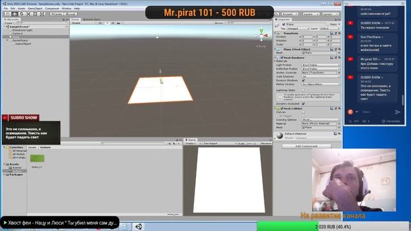Screen dimensions: 411x231
Task: Click the scene orientation gizmo
Action: [x=261, y=35]
